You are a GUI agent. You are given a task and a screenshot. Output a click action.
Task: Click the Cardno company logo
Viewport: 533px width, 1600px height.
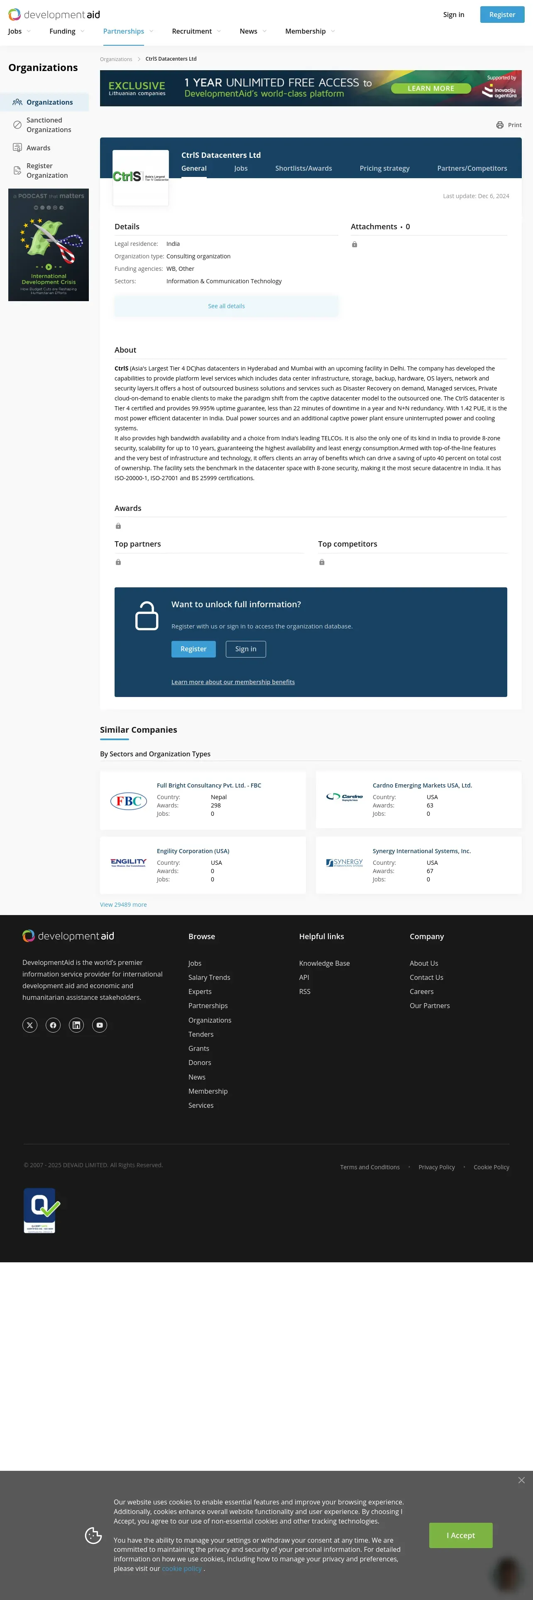tap(345, 797)
